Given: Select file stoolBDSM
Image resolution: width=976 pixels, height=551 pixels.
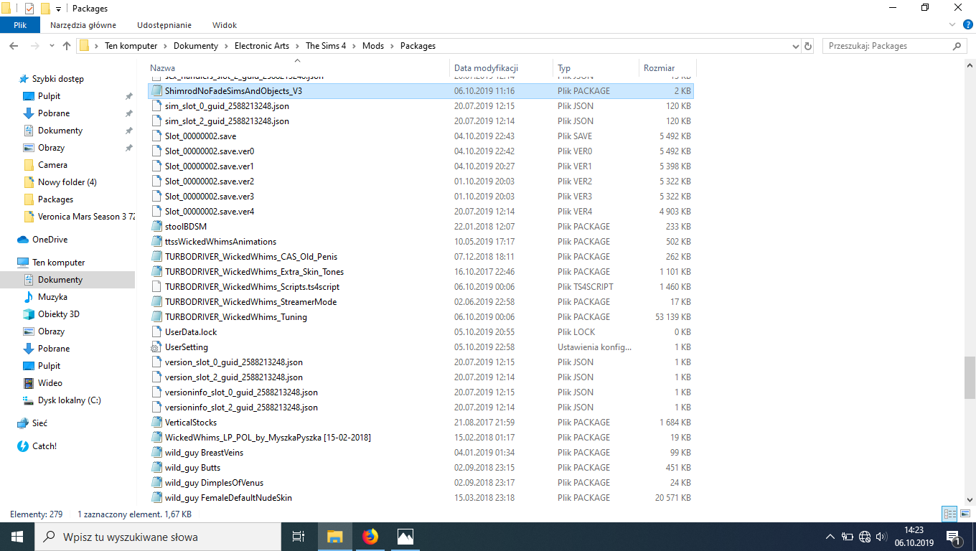Looking at the screenshot, I should [421, 227].
